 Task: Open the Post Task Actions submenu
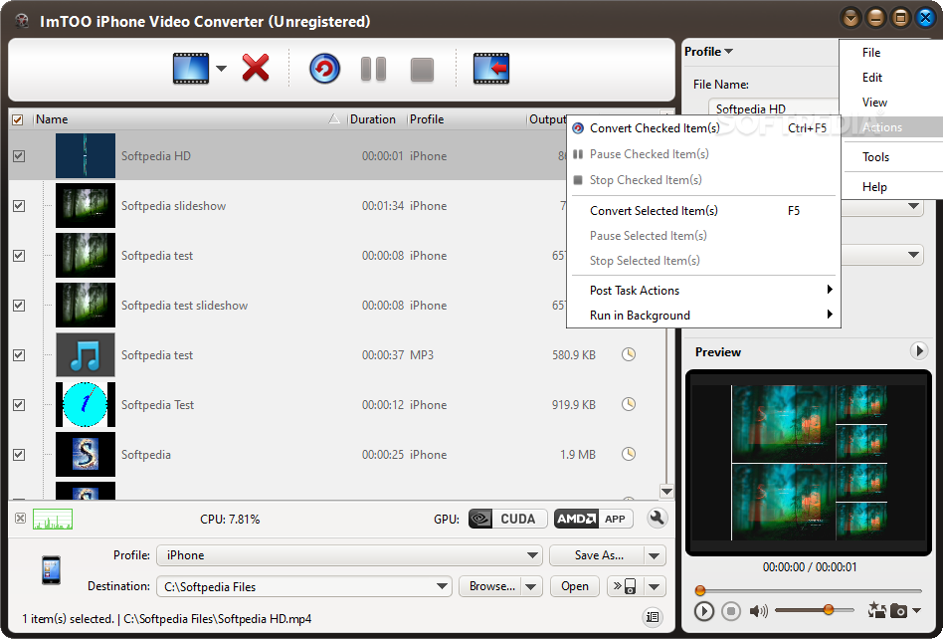(703, 290)
